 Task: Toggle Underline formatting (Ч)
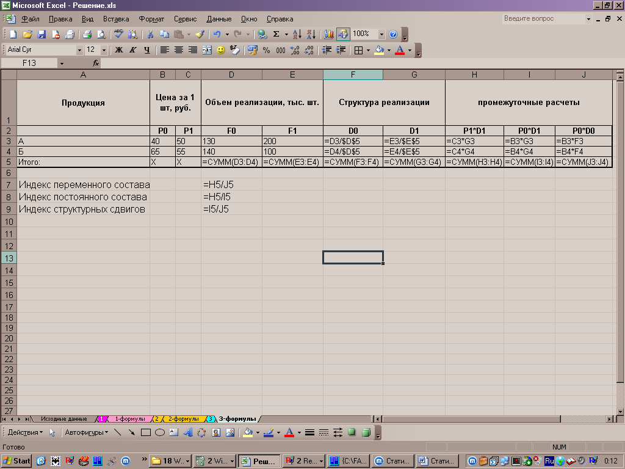147,50
